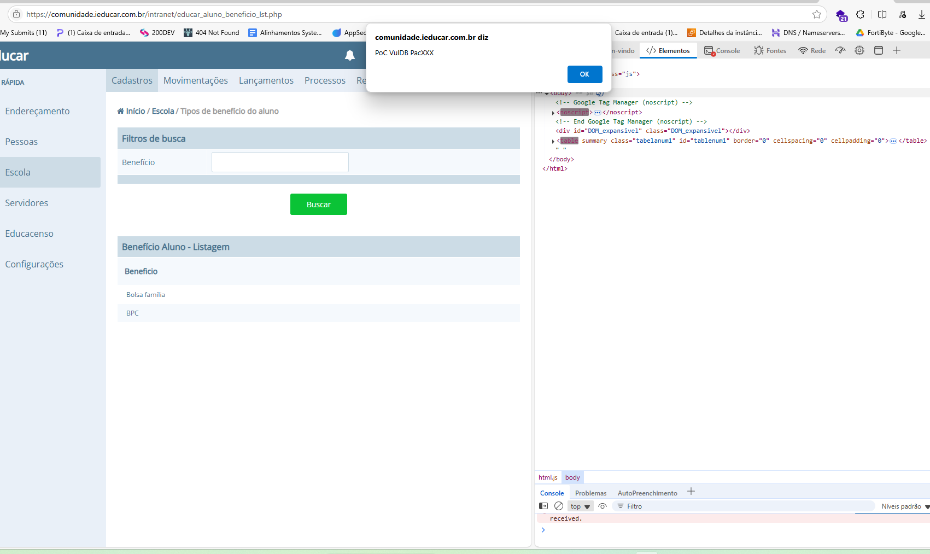Open Movimentações menu

196,80
